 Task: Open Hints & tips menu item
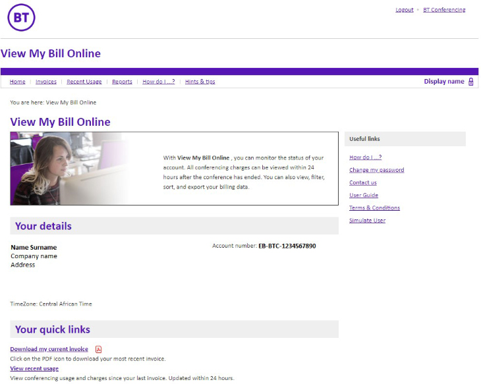click(200, 82)
